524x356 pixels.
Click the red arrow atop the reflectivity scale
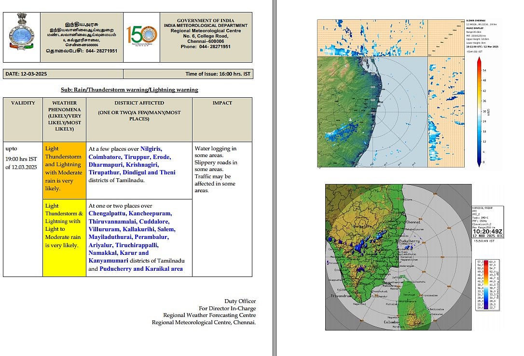tap(478, 60)
